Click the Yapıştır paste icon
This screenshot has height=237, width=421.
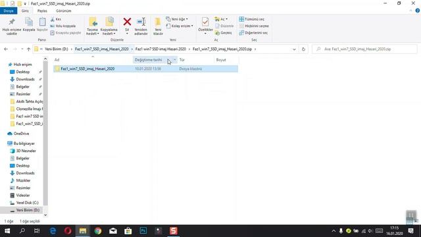click(x=42, y=25)
